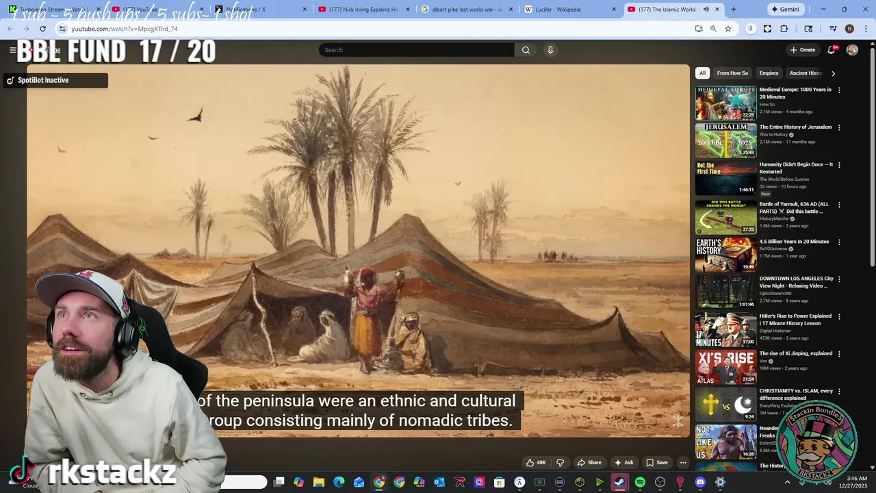Open more options for Battle of Yarmuk video
Screen dimensions: 876x493
tap(839, 205)
